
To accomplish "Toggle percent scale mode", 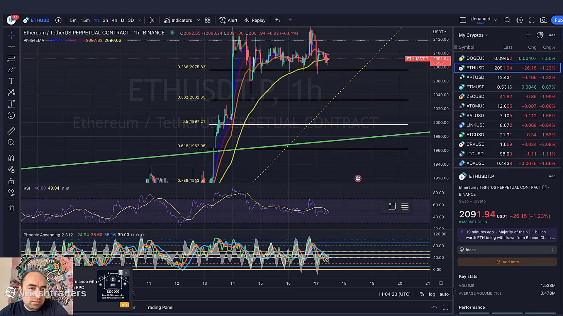I will pyautogui.click(x=422, y=294).
